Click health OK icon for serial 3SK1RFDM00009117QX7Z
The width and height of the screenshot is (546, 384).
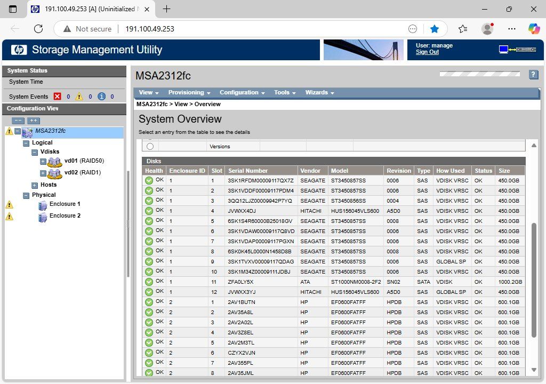click(149, 180)
